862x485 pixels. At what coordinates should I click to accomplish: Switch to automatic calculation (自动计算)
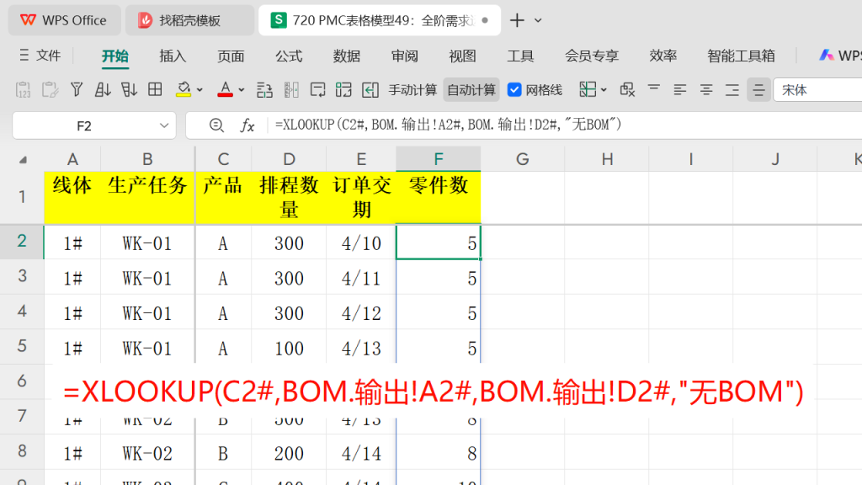(471, 90)
